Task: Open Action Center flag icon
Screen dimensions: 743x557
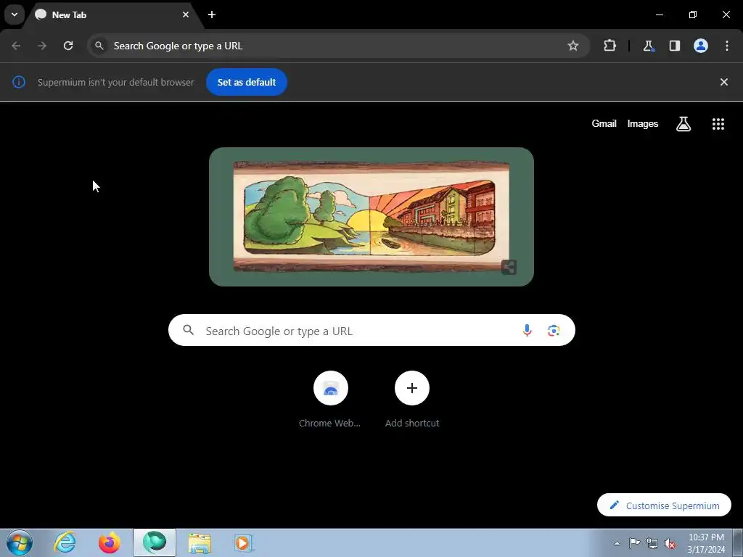Action: click(634, 543)
